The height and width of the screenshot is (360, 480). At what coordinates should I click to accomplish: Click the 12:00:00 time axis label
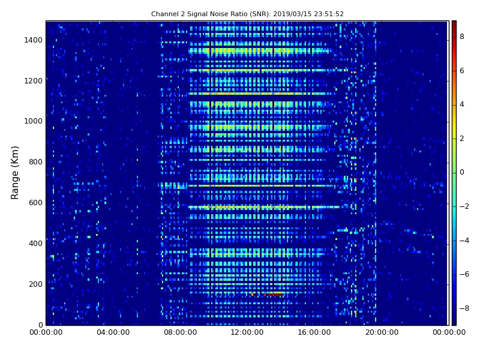click(247, 332)
